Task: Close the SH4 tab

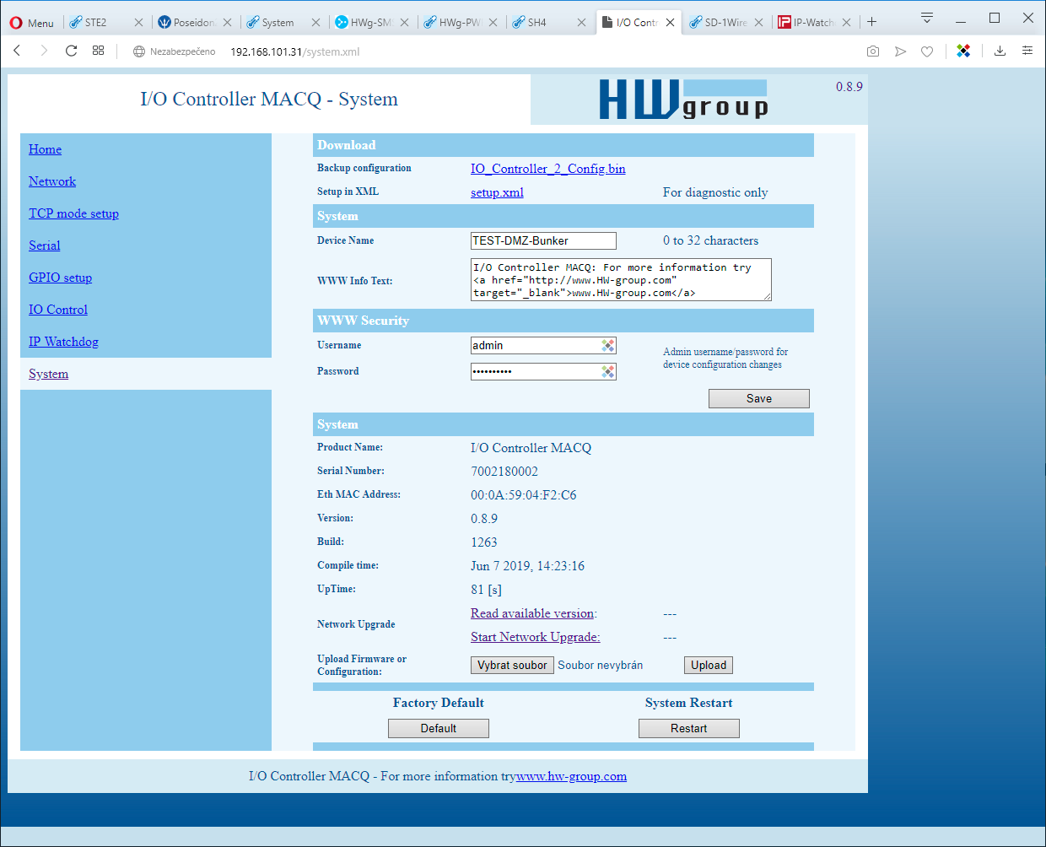Action: coord(581,23)
